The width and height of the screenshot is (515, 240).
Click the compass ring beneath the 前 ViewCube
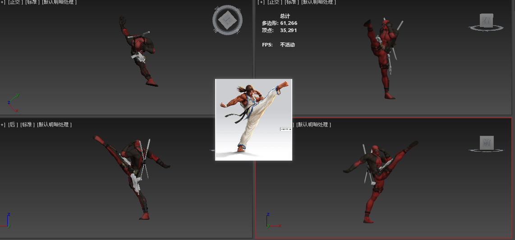tap(486, 151)
